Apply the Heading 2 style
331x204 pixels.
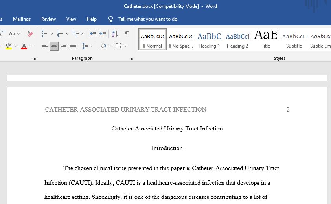pos(237,39)
